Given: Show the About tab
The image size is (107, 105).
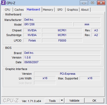Looking at the screenshot, I should pyautogui.click(x=85, y=10).
